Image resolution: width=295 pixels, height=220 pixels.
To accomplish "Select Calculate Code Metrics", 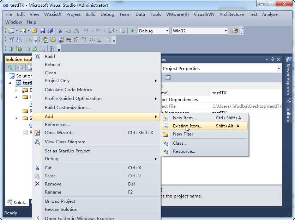I will (x=96, y=89).
